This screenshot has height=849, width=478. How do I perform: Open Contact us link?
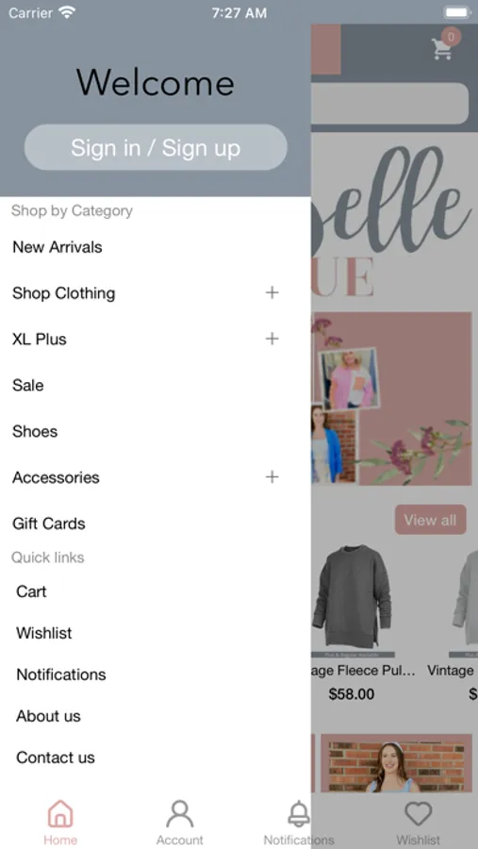56,757
